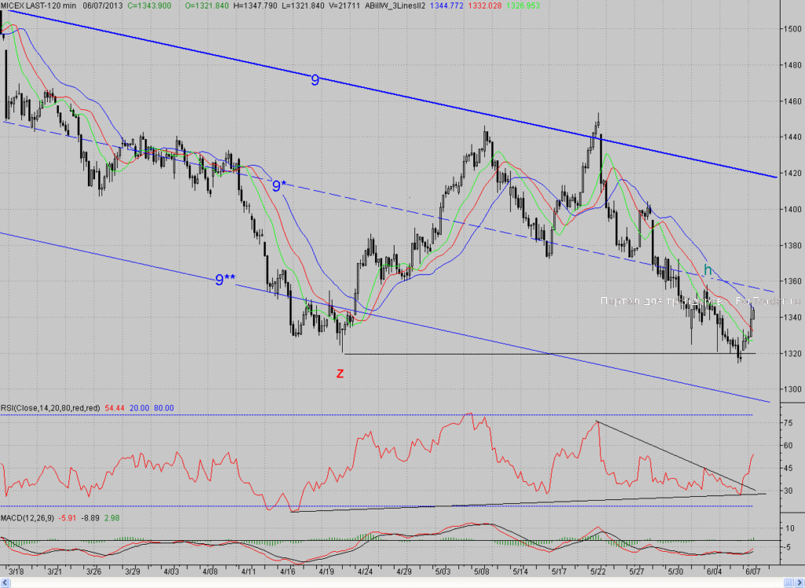Click the ABillW_3LinesII2 indicator label
The height and width of the screenshot is (588, 805).
coord(395,6)
